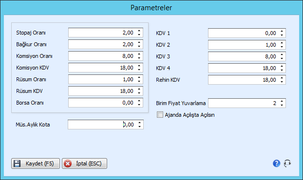
Task: Increase Rüsum Oranı with up arrow
Action: coord(139,77)
